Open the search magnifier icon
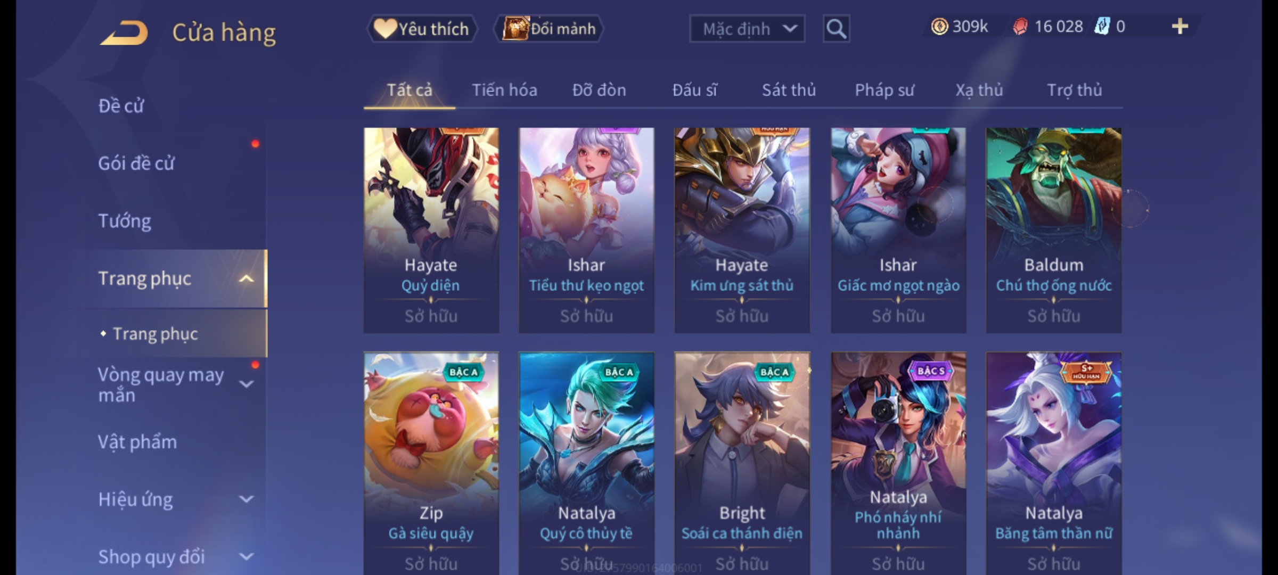 coord(836,29)
